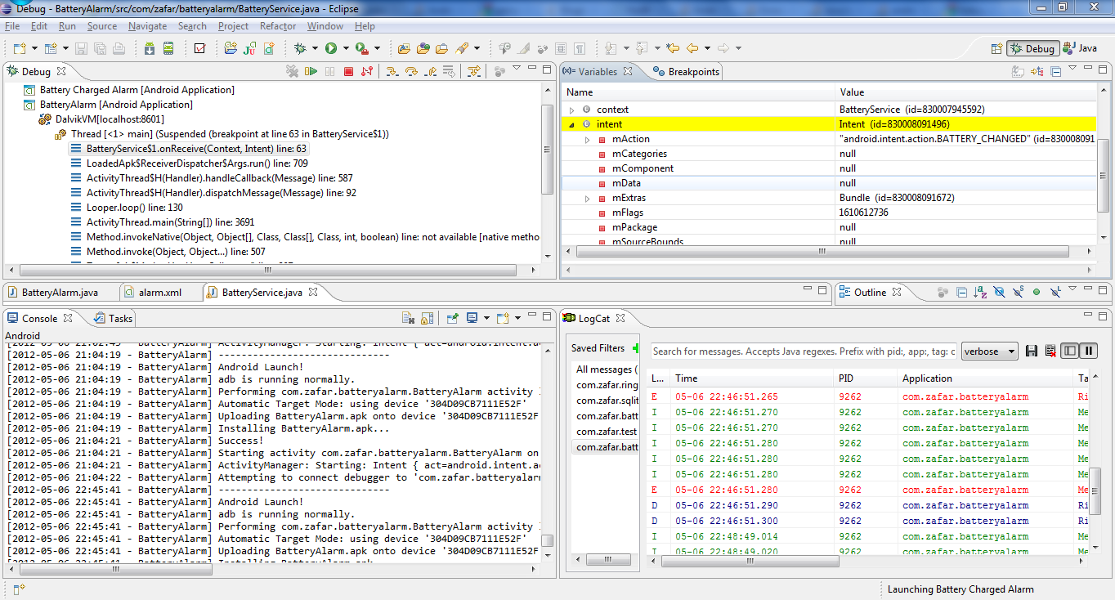Open the Android SDK Manager icon

[x=150, y=49]
